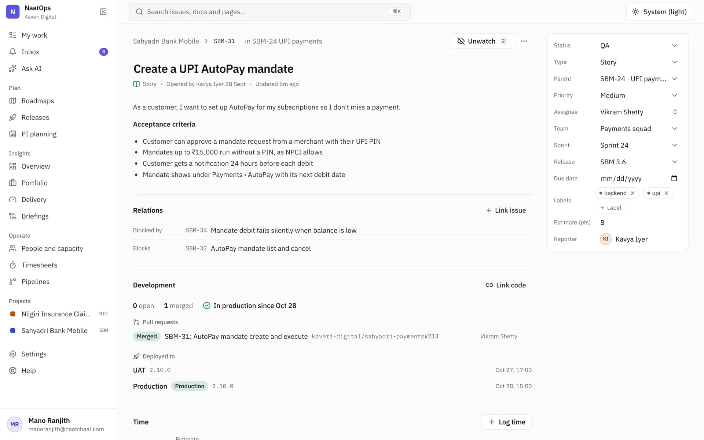704x440 pixels.
Task: Open the Type Story dropdown
Action: [x=638, y=62]
